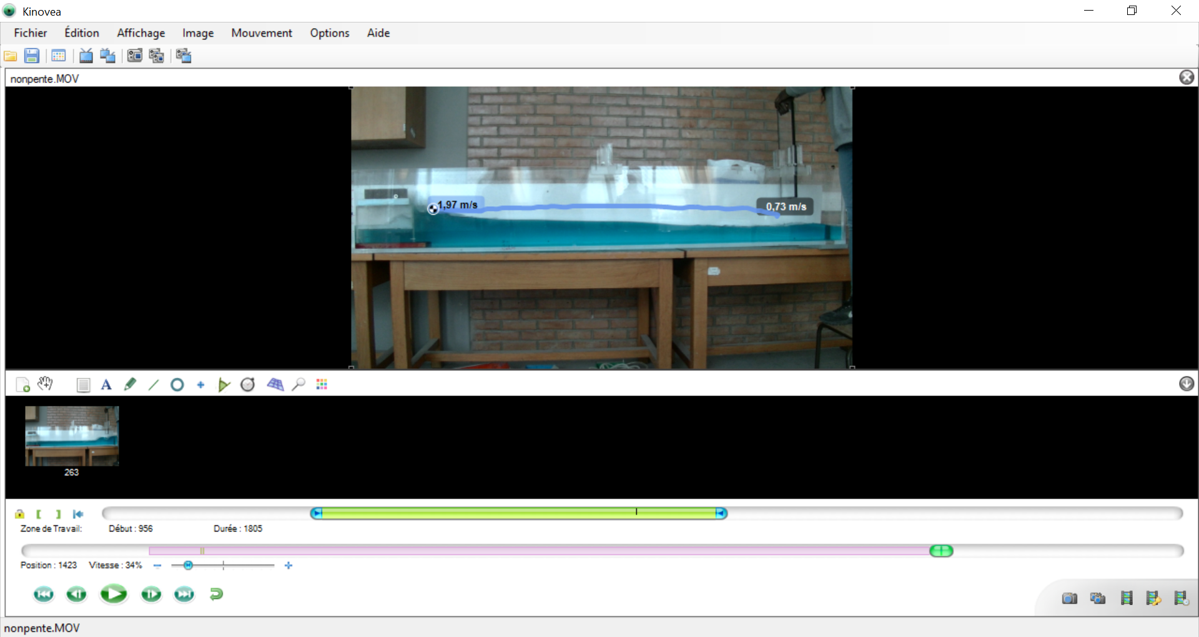This screenshot has height=637, width=1199.
Task: Open the Affichage menu
Action: click(x=141, y=33)
